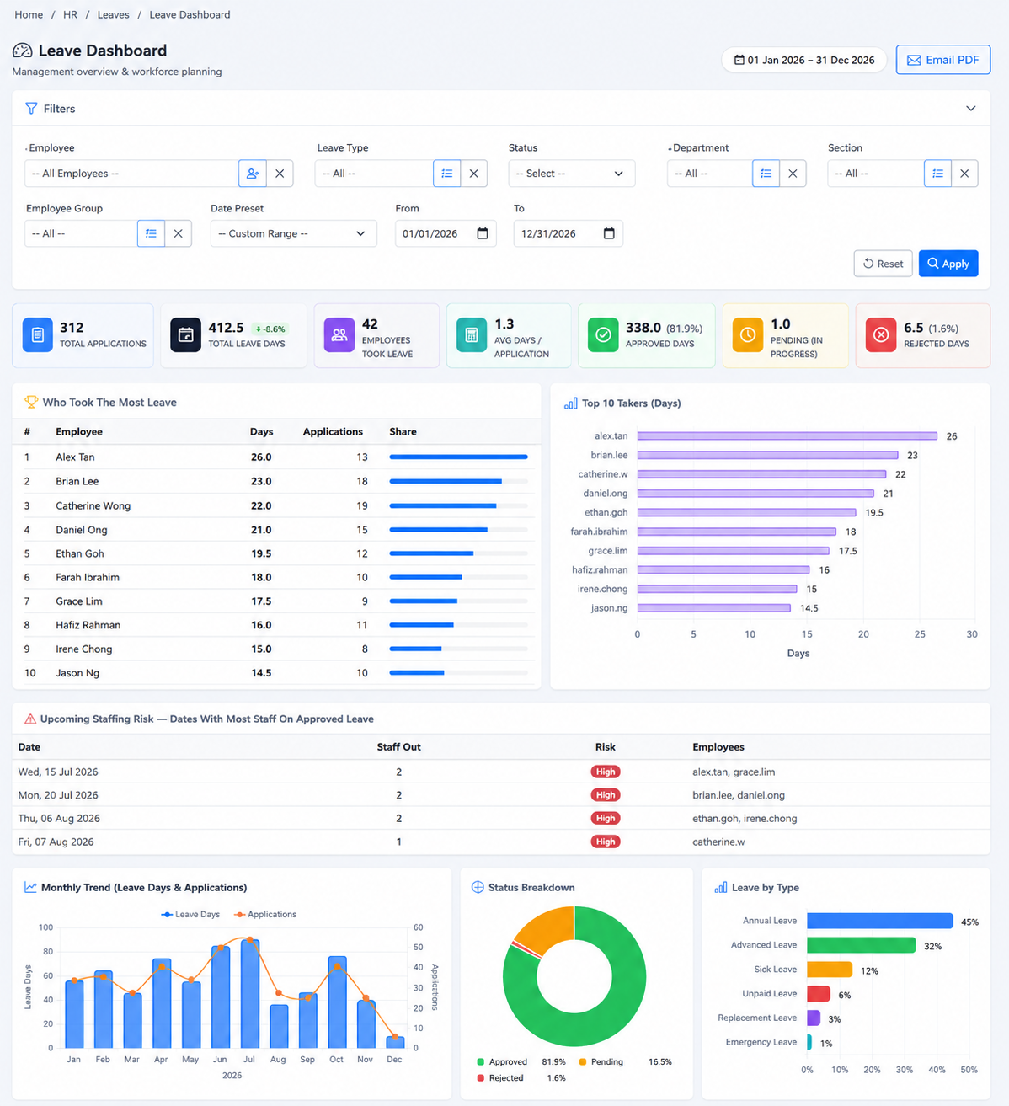The width and height of the screenshot is (1009, 1106).
Task: Click the Approved Days checkmark icon
Action: [x=603, y=334]
